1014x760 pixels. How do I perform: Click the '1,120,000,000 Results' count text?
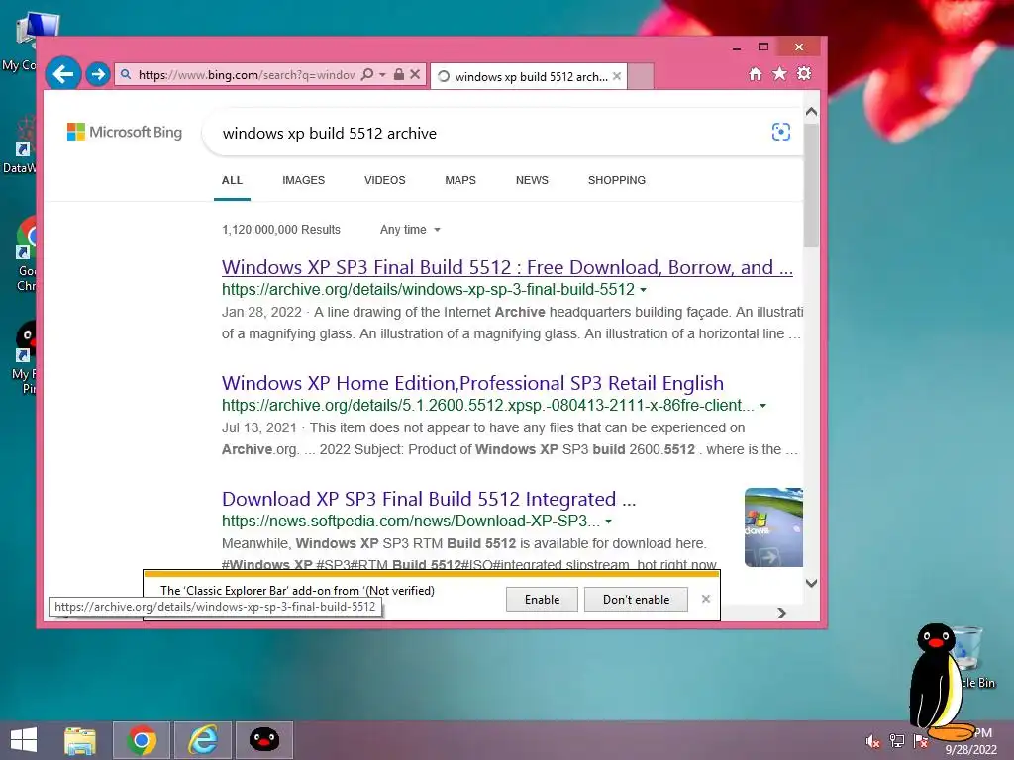click(280, 230)
